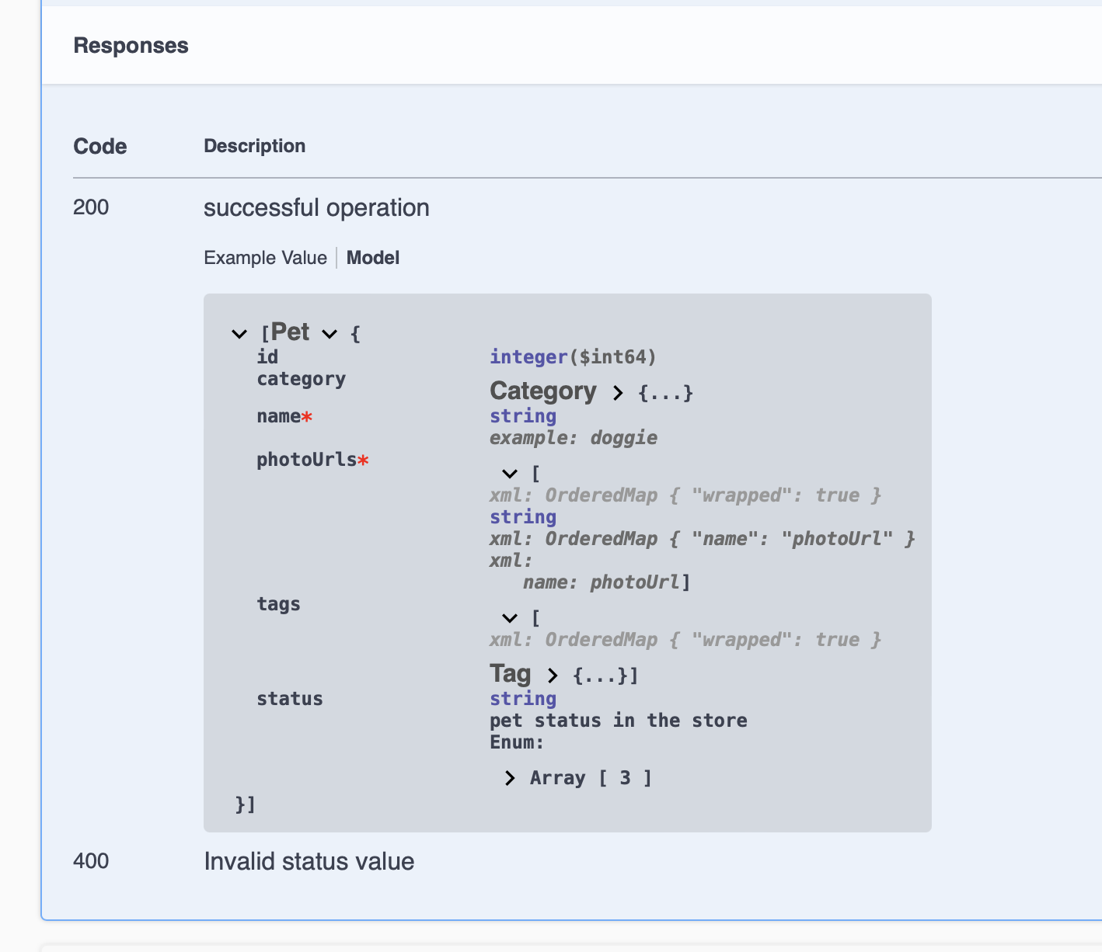Click the integer($int64) type
The width and height of the screenshot is (1102, 952).
tap(573, 357)
